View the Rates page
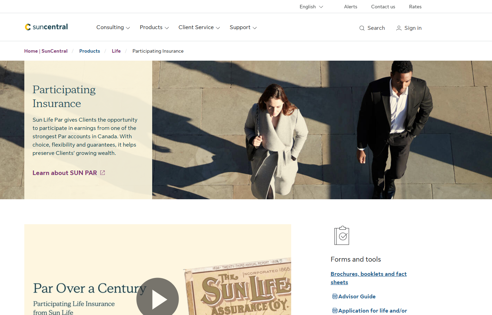Image resolution: width=492 pixels, height=315 pixels. pos(415,7)
